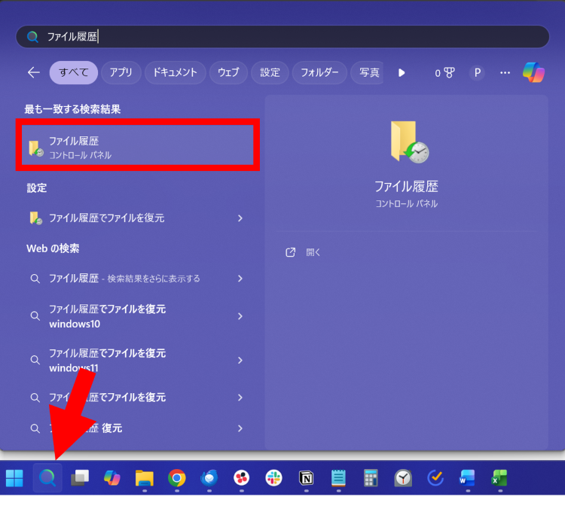The image size is (565, 512).
Task: Open Task View on the taskbar
Action: point(80,478)
